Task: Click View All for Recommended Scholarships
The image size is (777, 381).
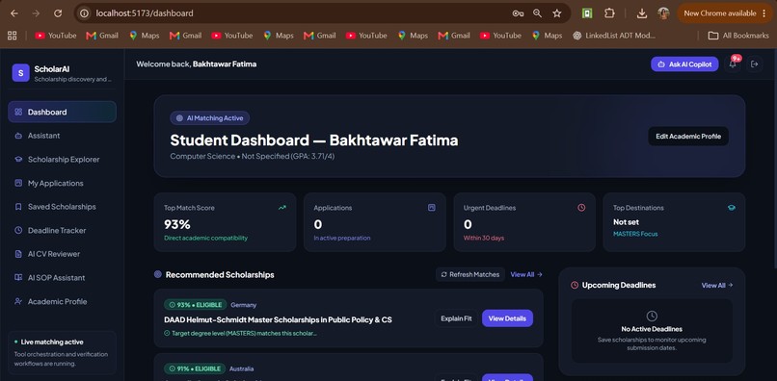Action: point(526,274)
